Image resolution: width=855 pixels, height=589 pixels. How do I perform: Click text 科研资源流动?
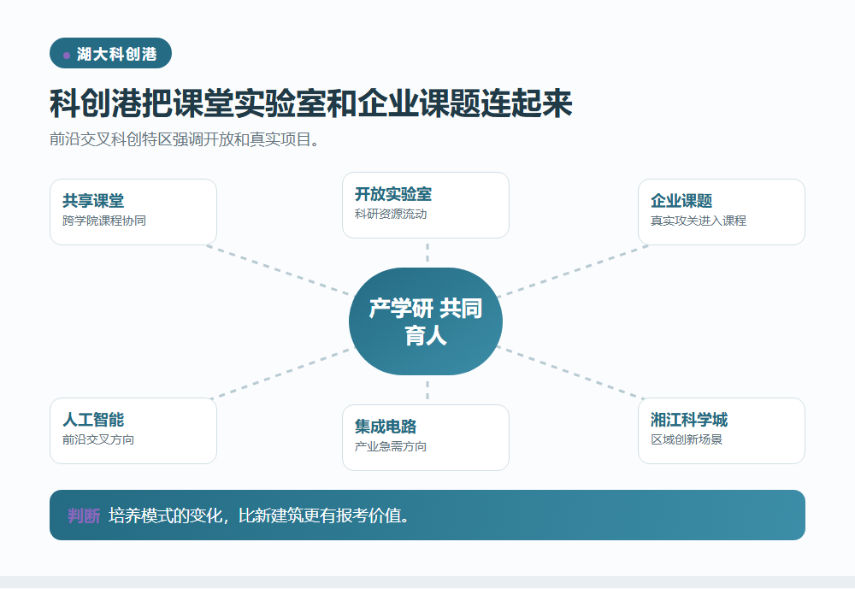pyautogui.click(x=391, y=214)
